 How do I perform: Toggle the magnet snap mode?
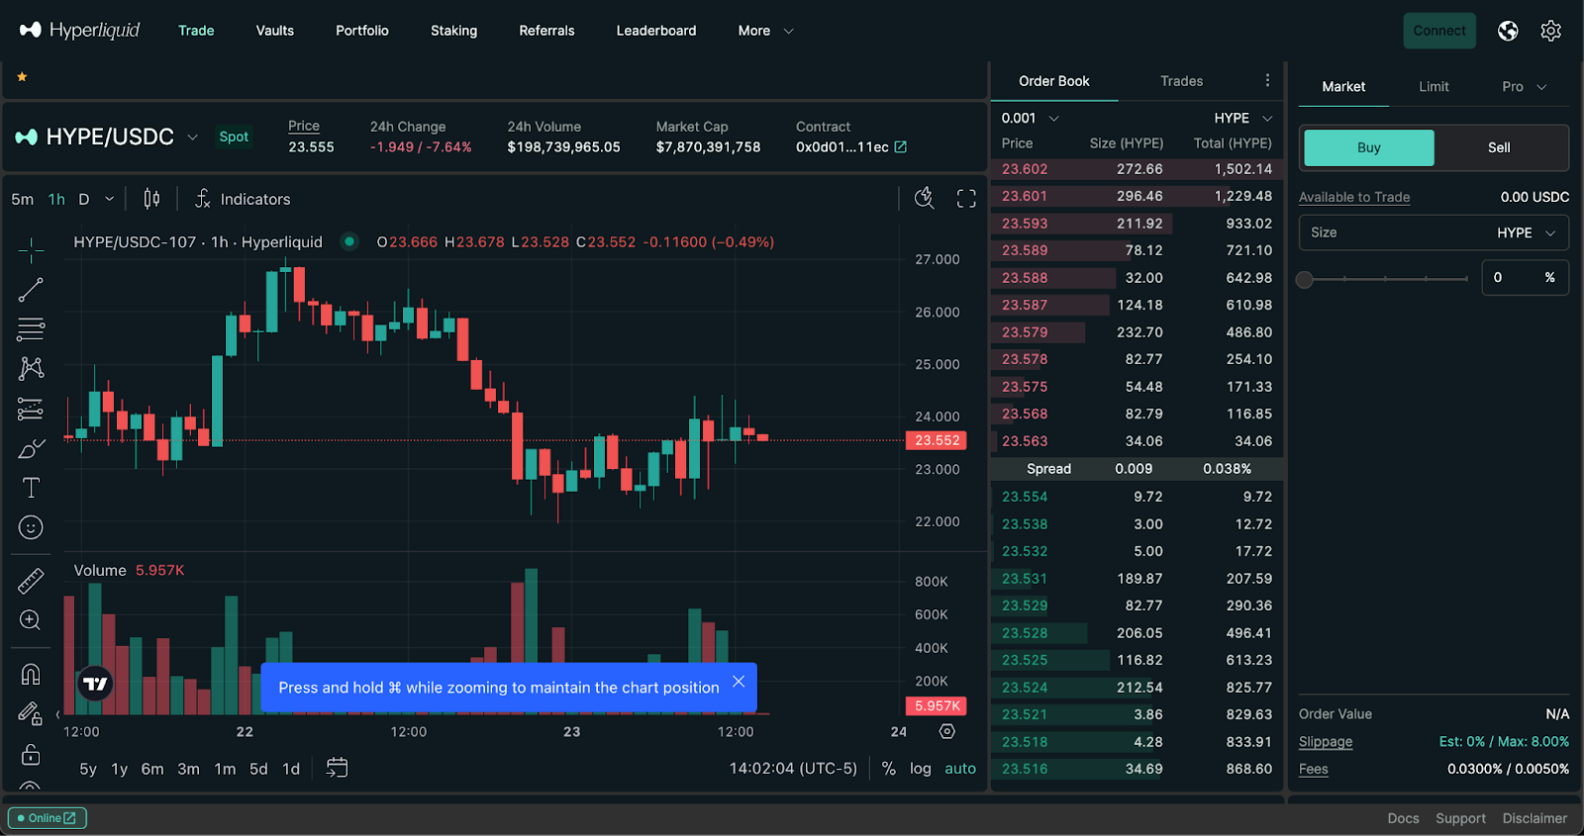click(31, 674)
